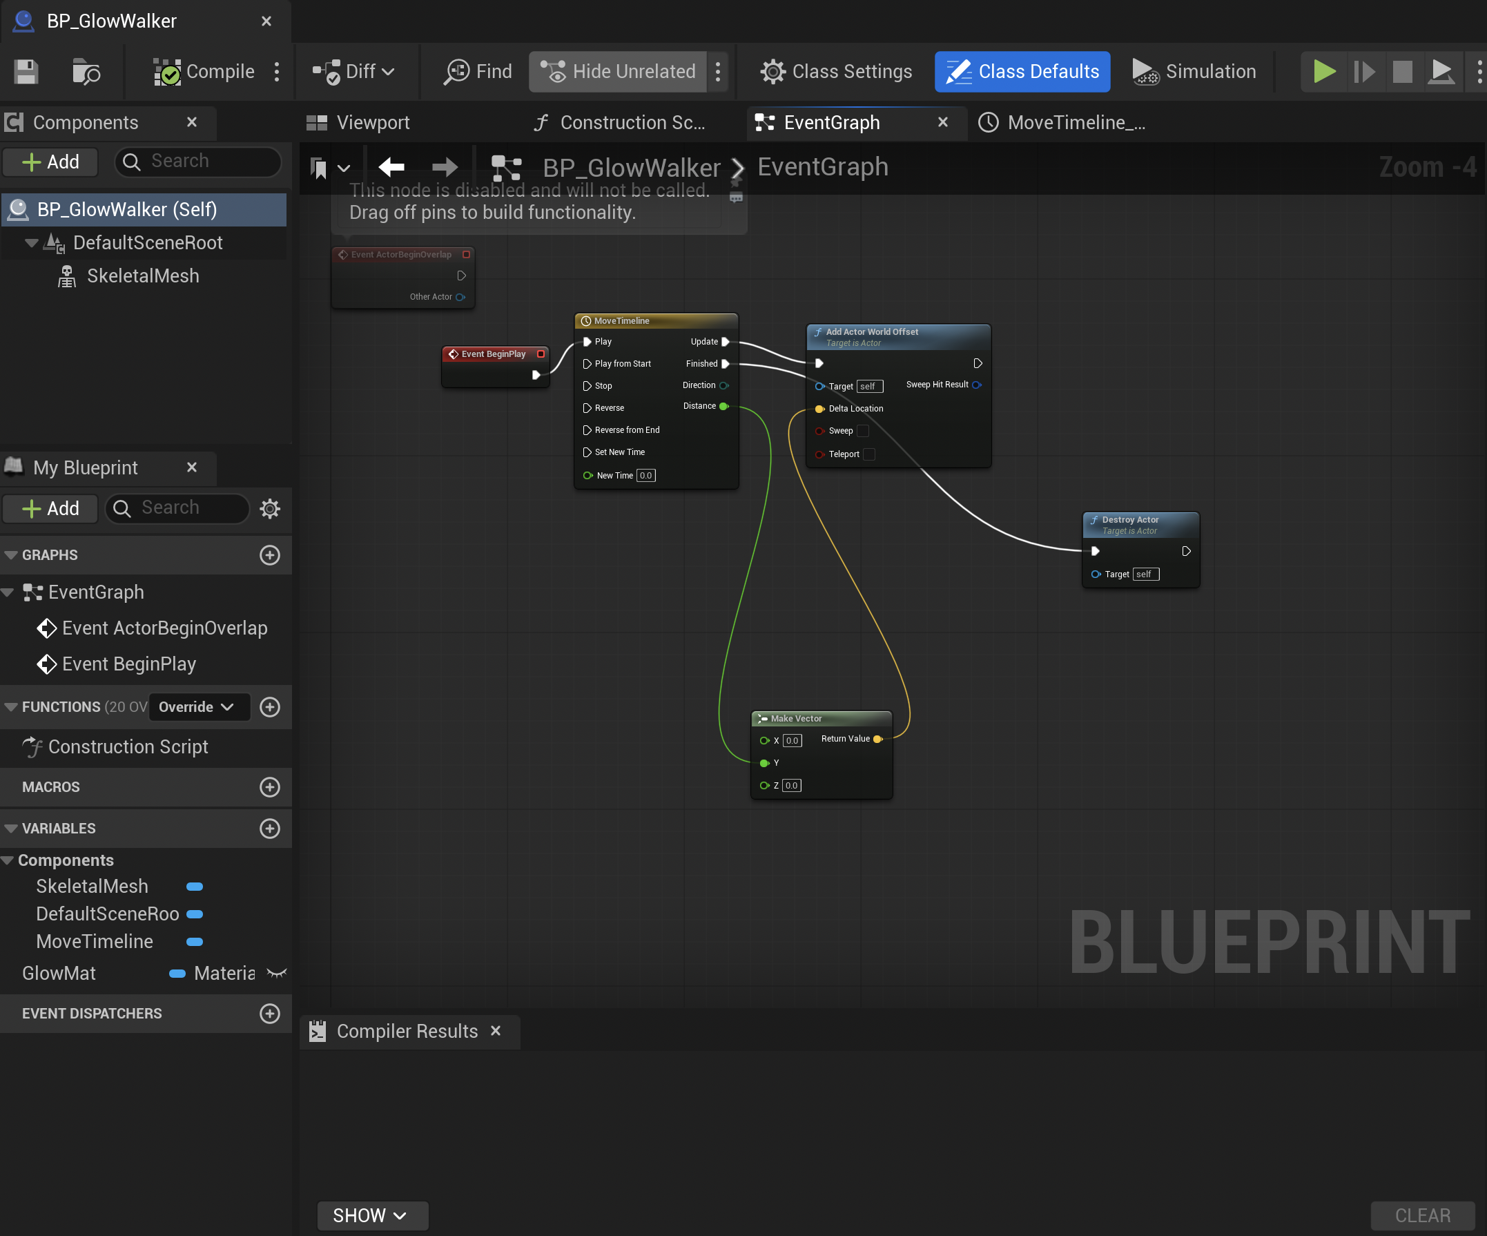Add new event dispatcher plus icon
Image resolution: width=1487 pixels, height=1236 pixels.
tap(270, 1013)
